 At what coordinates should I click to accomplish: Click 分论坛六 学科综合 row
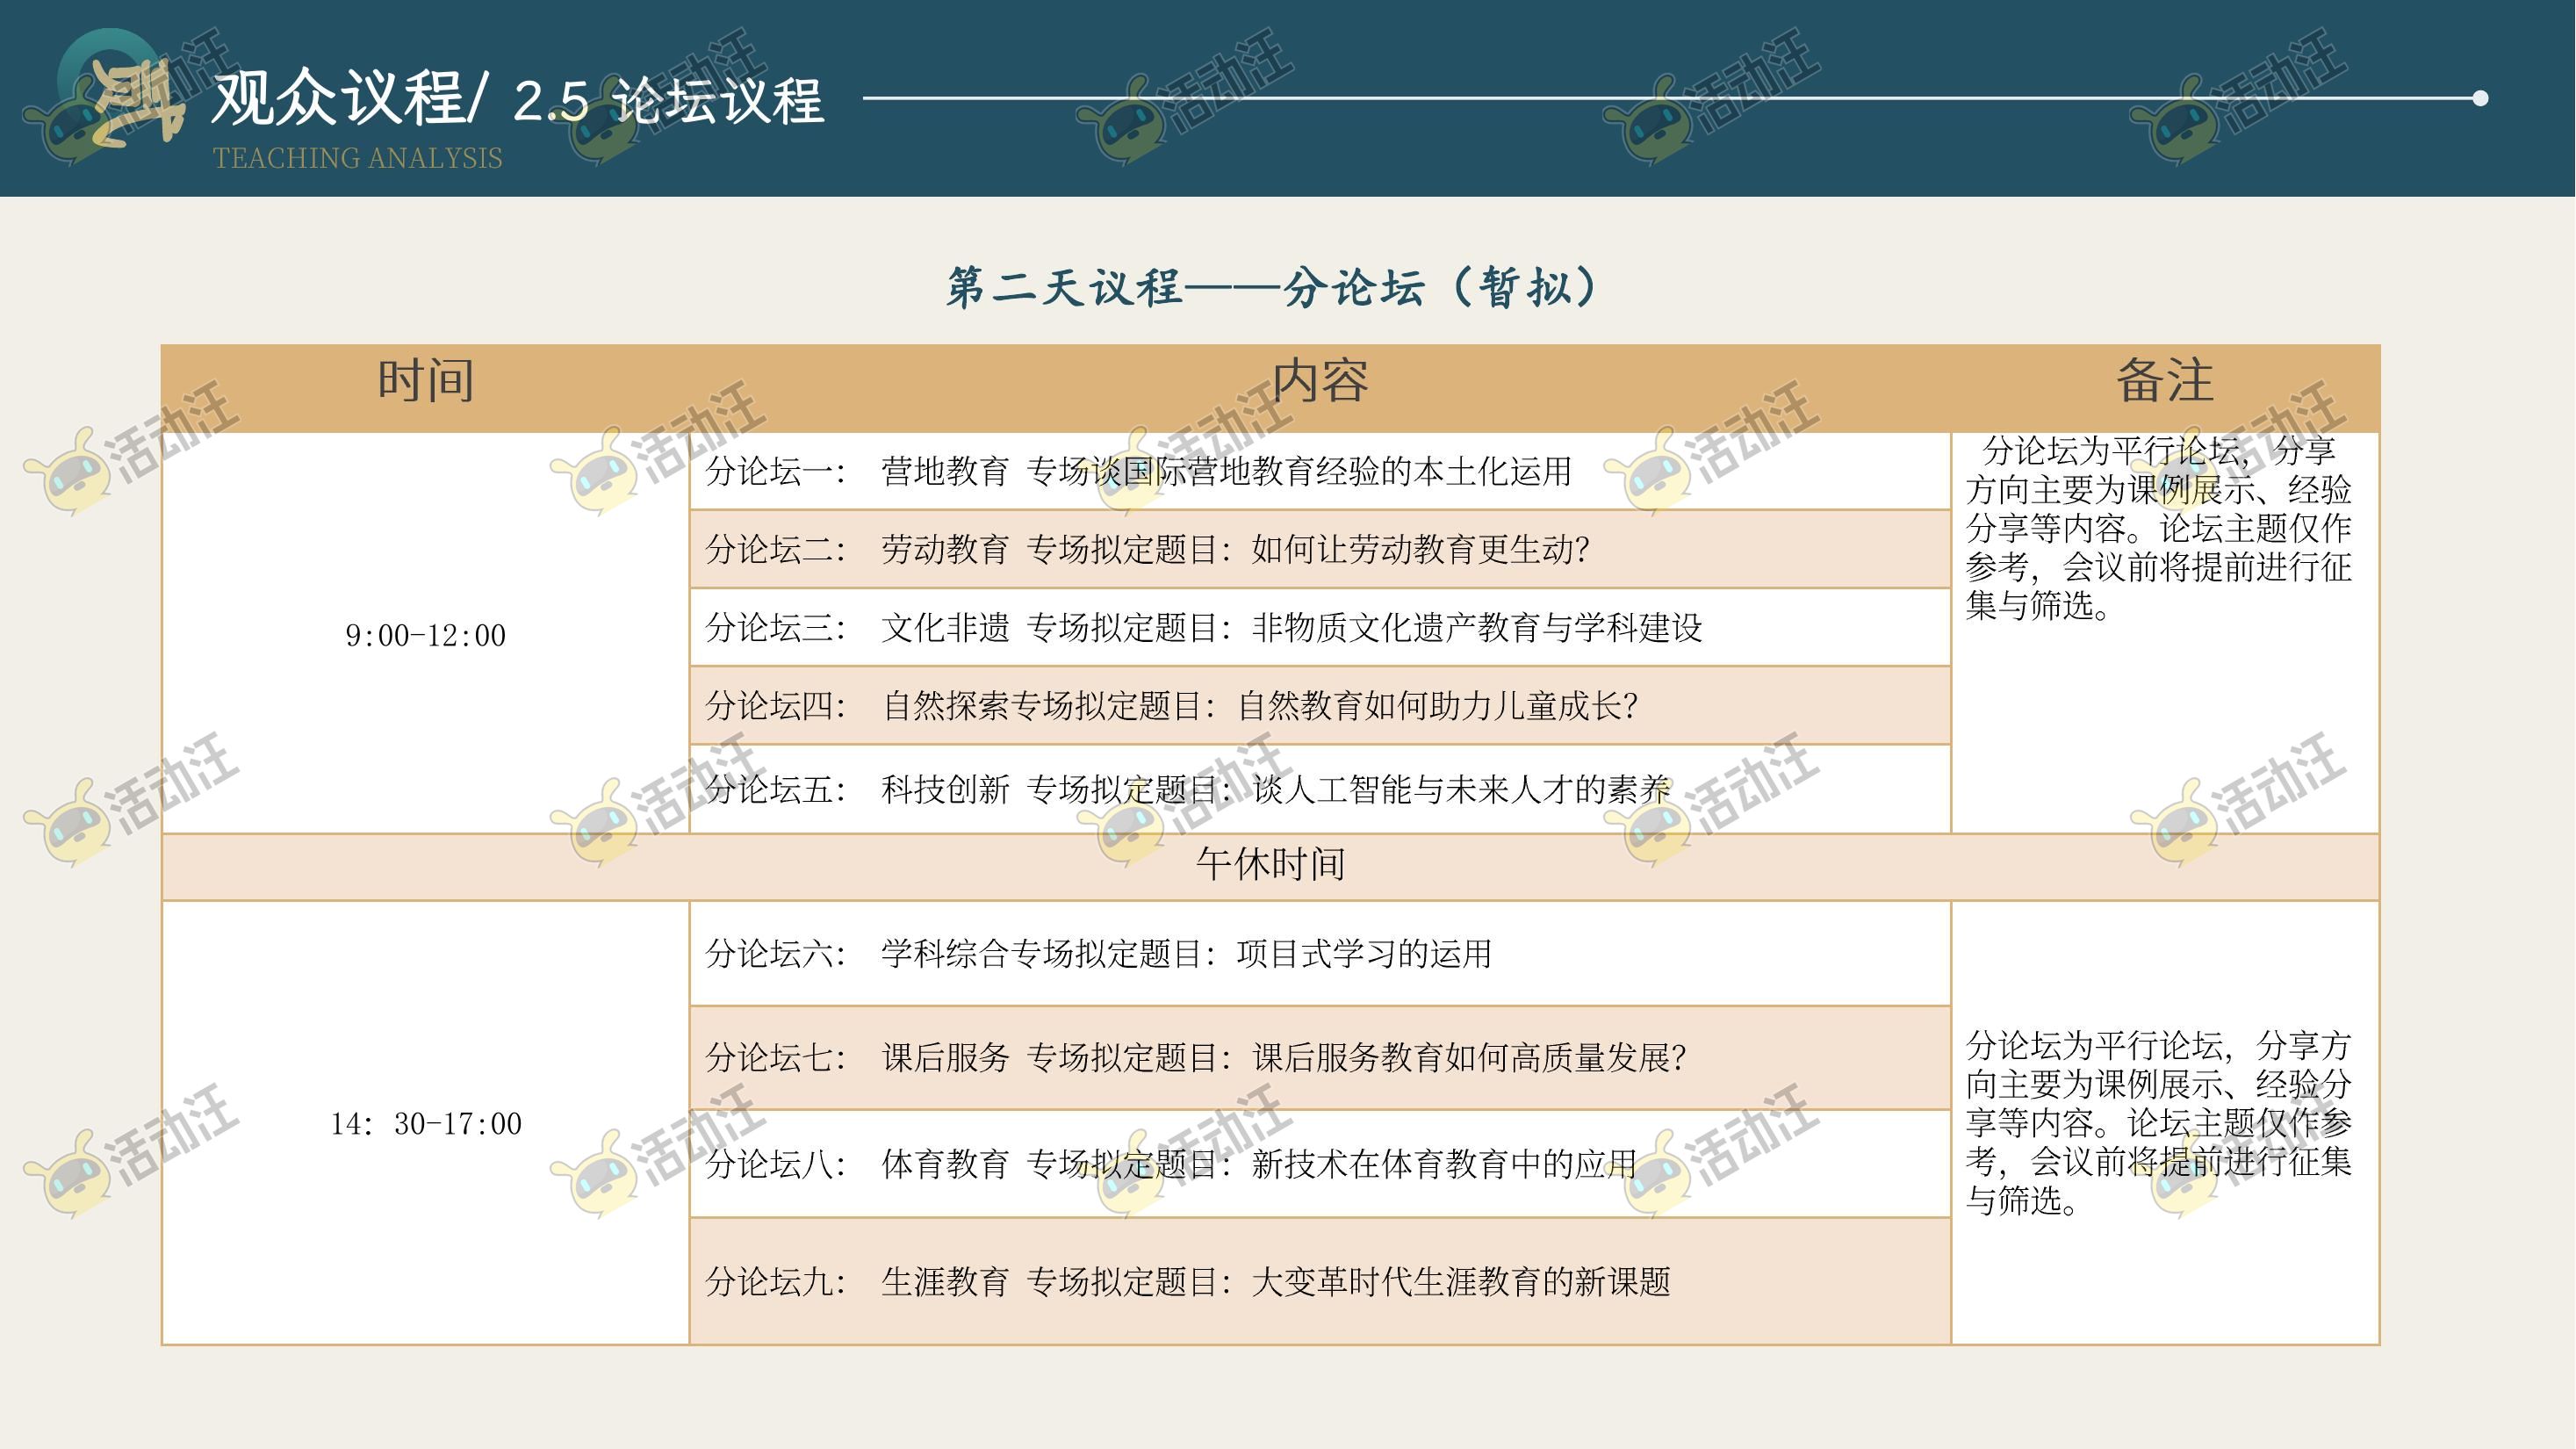(1098, 954)
